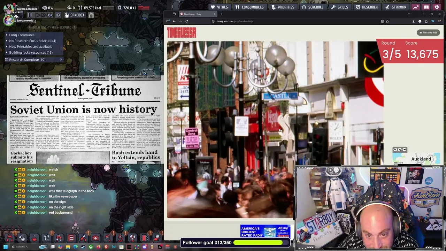Viewport: 446px width, 251px height.
Task: Toggle the browser sidebar icon
Action: pos(168,21)
